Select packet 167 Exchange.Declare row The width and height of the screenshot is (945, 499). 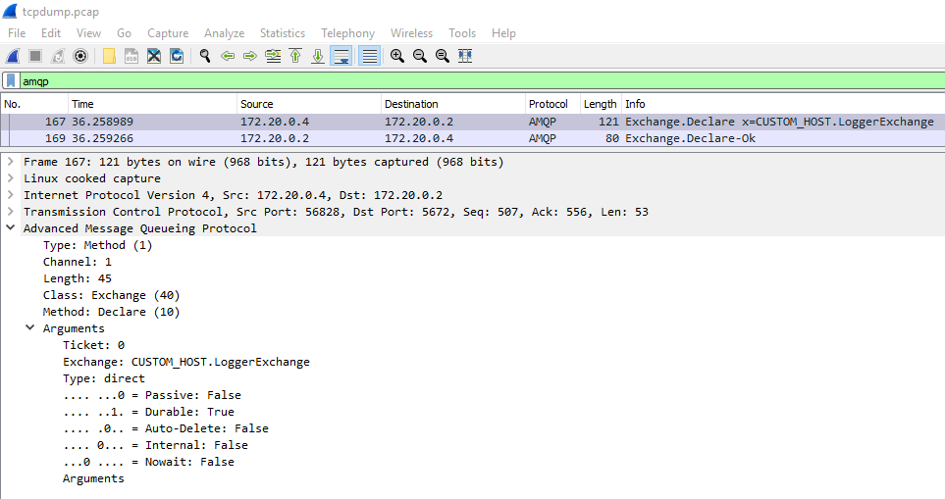[473, 122]
